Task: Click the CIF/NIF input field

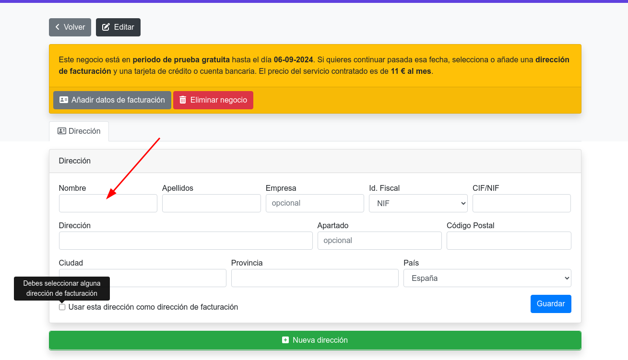Action: (x=521, y=203)
